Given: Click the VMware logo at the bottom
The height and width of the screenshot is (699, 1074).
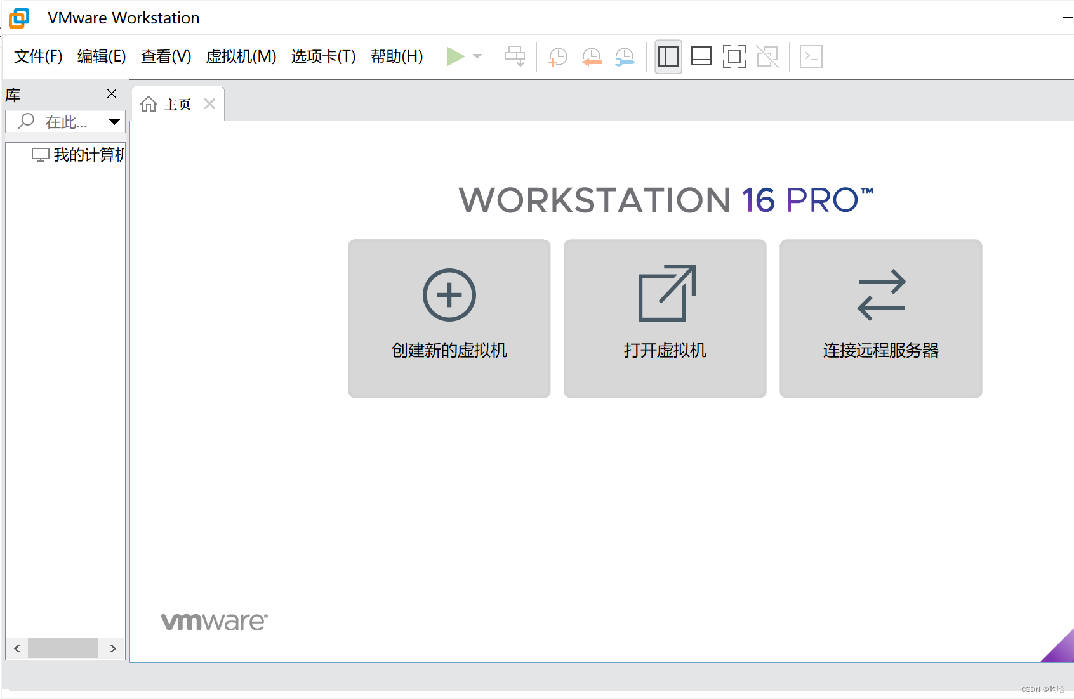Looking at the screenshot, I should point(213,620).
